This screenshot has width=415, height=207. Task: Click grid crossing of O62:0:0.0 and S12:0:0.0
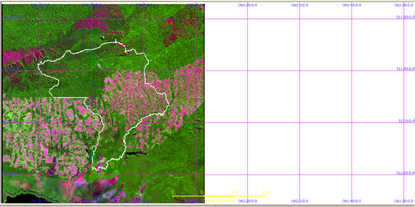300,122
